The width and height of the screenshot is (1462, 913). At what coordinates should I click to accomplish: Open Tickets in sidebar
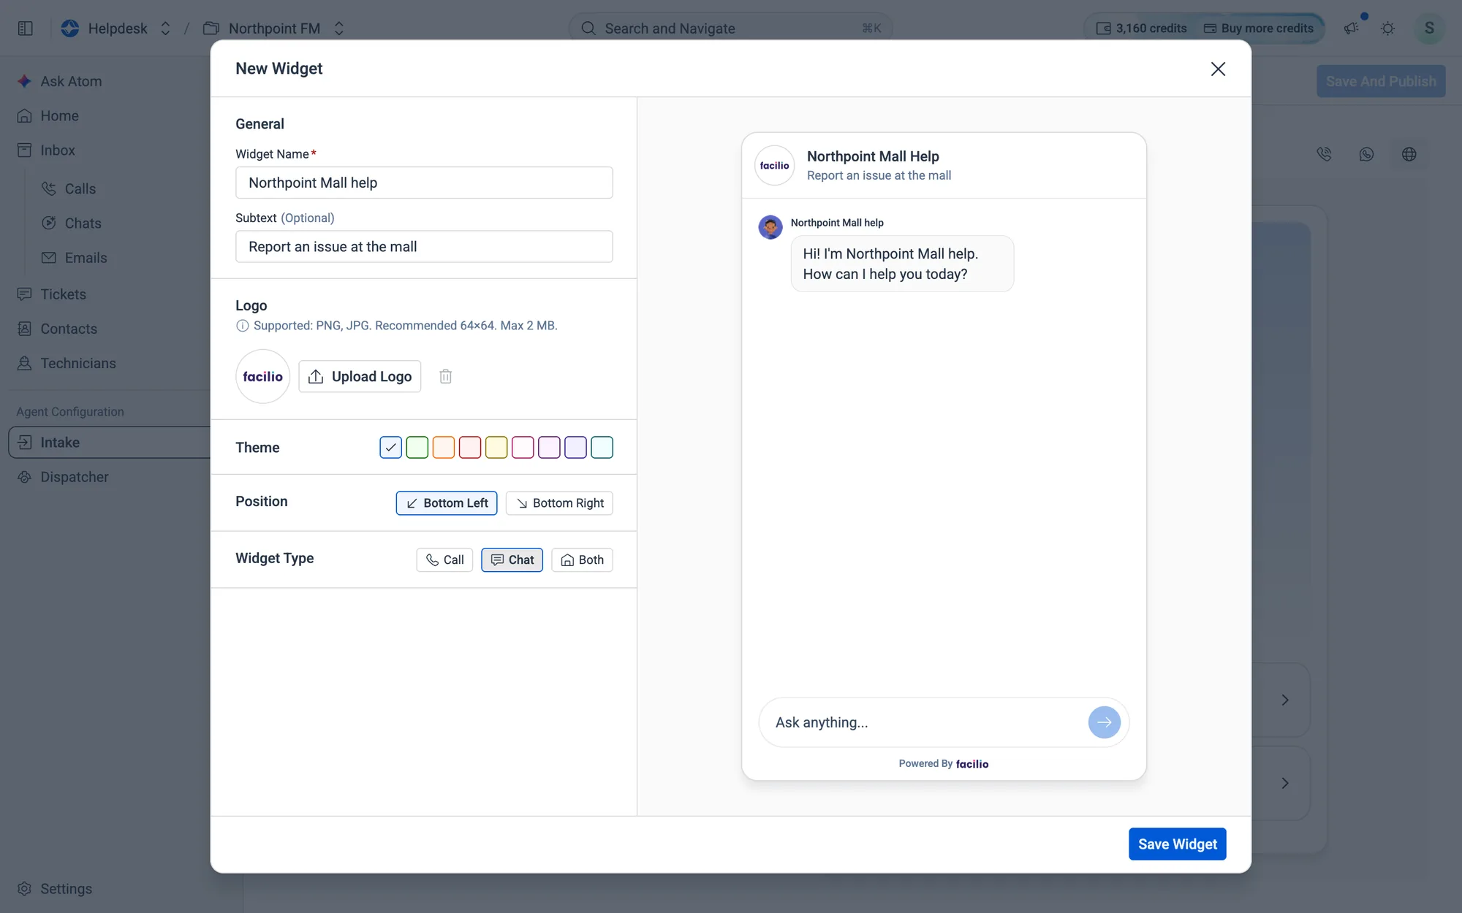(63, 294)
